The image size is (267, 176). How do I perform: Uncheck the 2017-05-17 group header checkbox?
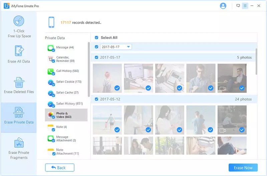tap(96, 57)
